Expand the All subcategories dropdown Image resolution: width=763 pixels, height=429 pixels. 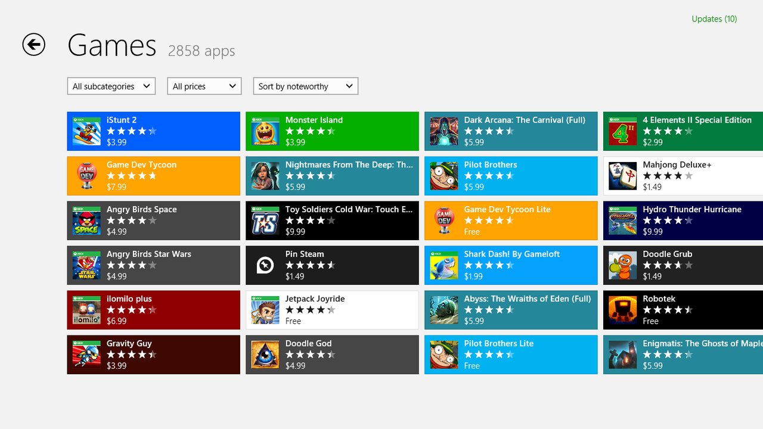(x=111, y=86)
